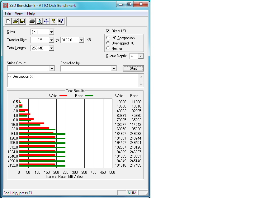
Task: Click the 'For Help, press F1' status text
Action: point(18,193)
